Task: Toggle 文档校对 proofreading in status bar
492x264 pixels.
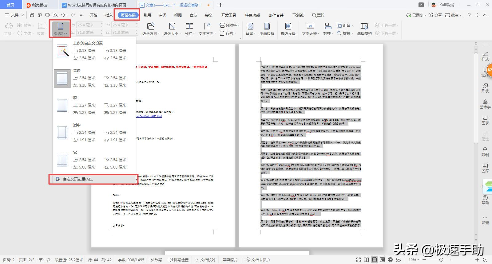Action: [x=205, y=260]
